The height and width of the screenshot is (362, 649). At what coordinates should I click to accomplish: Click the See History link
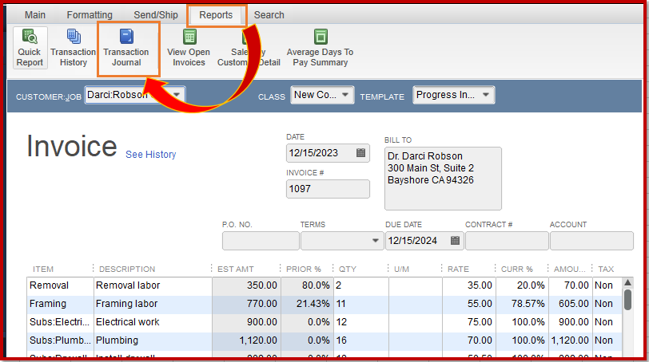150,155
